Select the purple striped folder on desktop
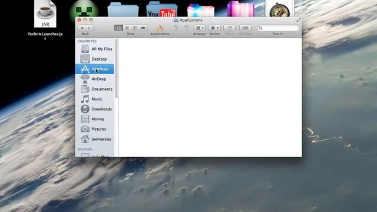Viewport: 377px width, 212px height. (240, 9)
